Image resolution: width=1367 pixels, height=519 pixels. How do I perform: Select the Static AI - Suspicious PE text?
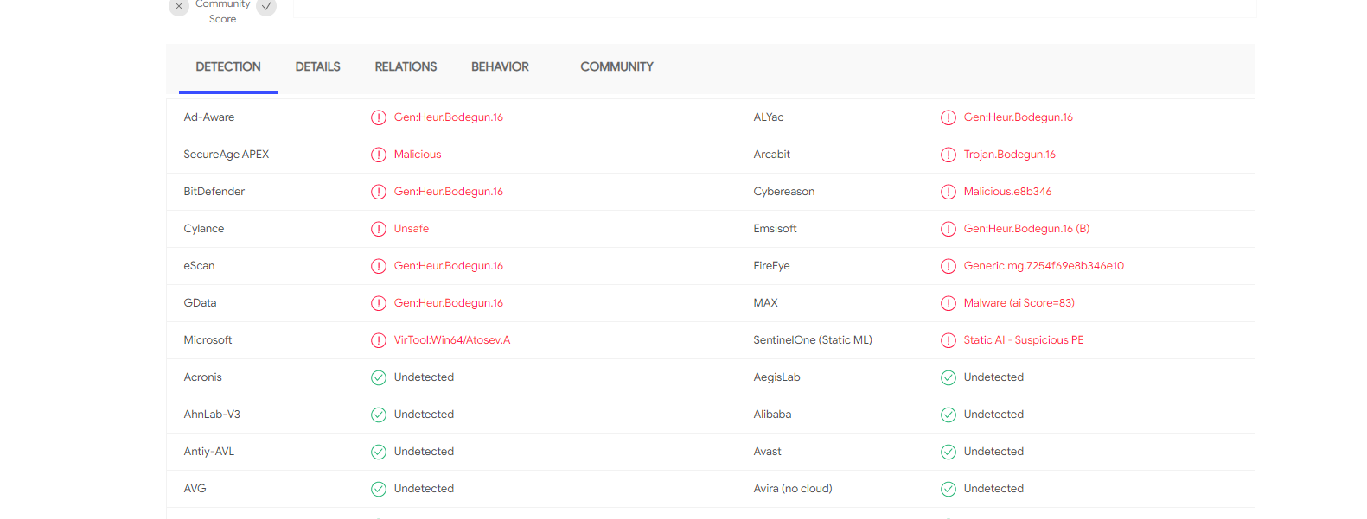click(x=1024, y=340)
